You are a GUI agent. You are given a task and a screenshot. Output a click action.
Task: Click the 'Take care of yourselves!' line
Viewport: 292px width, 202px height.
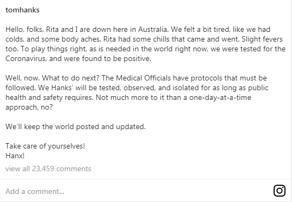pos(45,146)
